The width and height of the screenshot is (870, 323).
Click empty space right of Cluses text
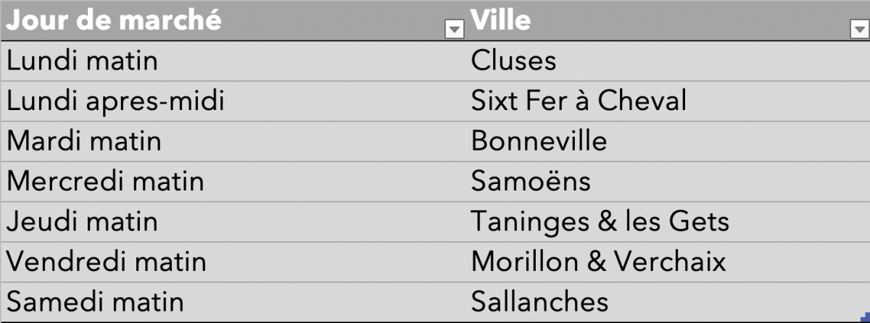pos(714,61)
